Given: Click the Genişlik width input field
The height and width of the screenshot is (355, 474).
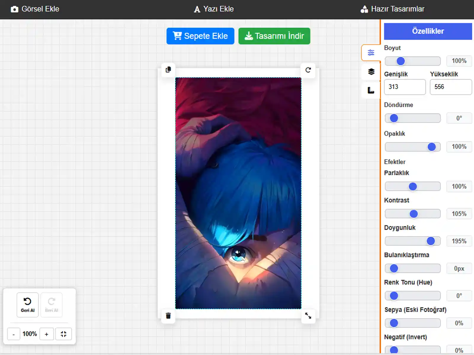Looking at the screenshot, I should pyautogui.click(x=405, y=87).
